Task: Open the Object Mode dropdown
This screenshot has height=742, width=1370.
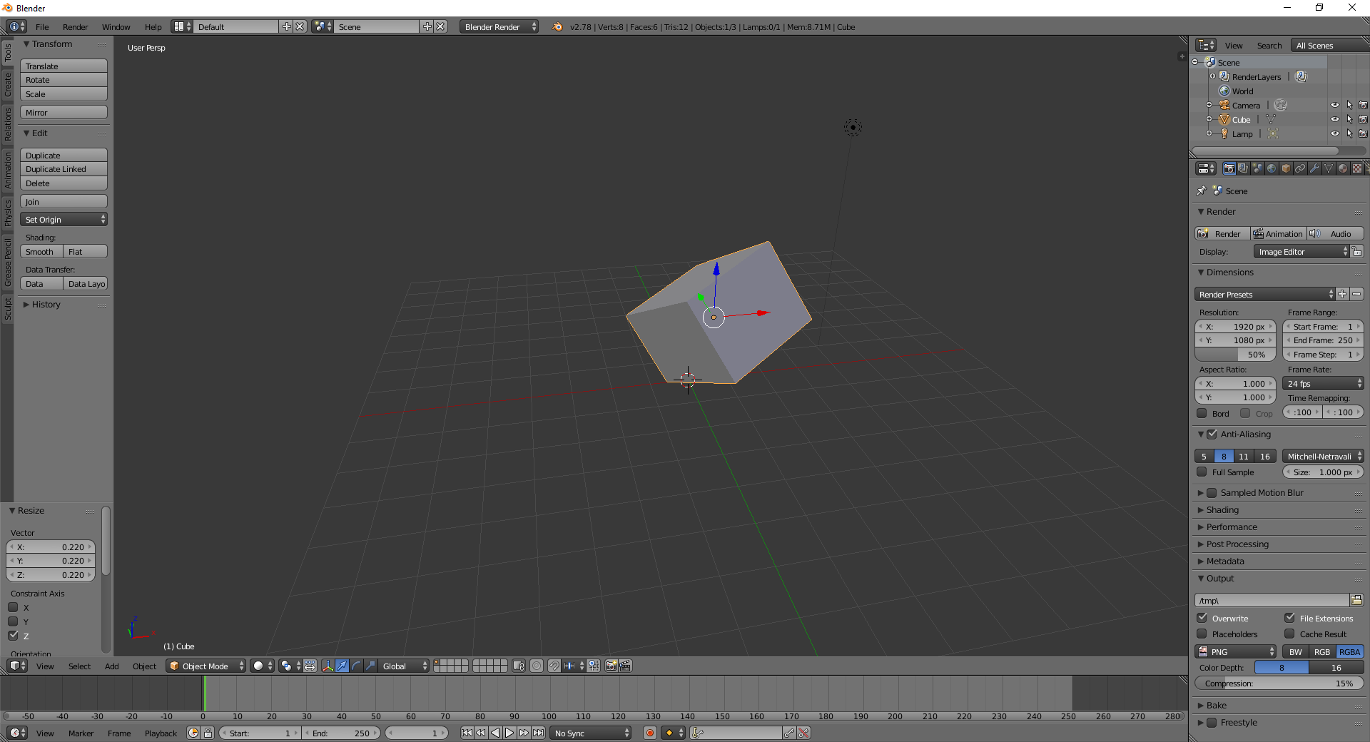Action: pos(206,666)
